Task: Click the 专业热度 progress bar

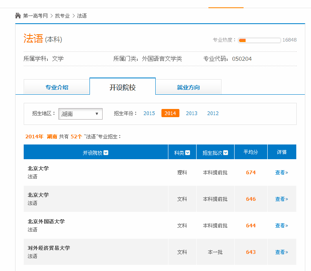Action: (x=260, y=40)
